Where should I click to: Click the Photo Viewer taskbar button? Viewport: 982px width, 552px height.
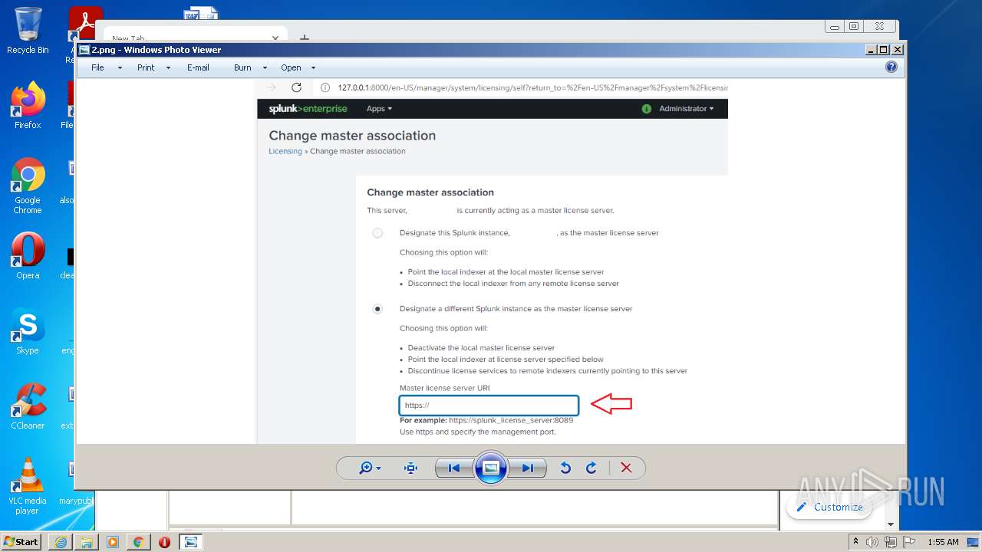tap(191, 542)
